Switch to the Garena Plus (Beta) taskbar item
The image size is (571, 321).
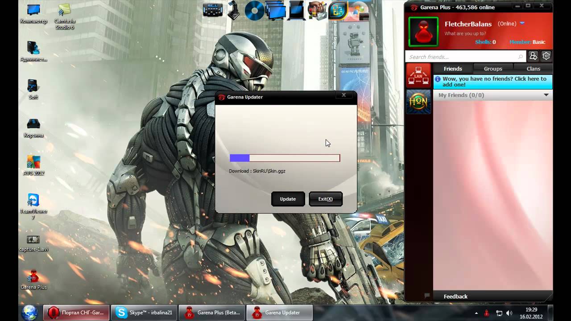pos(212,313)
